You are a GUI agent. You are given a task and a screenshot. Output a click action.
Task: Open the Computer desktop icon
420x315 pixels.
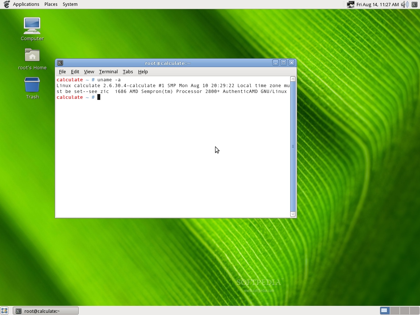click(x=32, y=26)
